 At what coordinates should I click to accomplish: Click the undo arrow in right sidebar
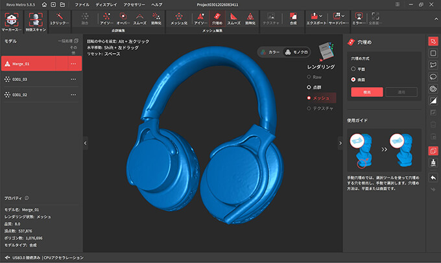(433, 177)
